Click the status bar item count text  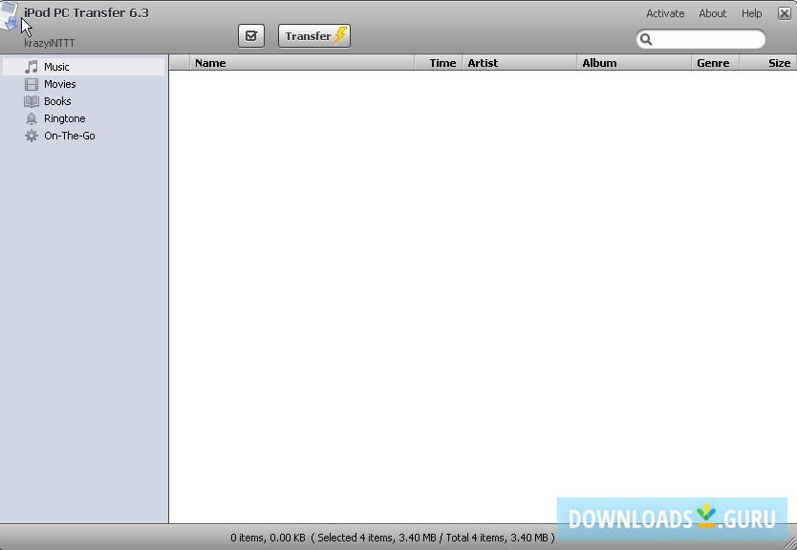(393, 538)
